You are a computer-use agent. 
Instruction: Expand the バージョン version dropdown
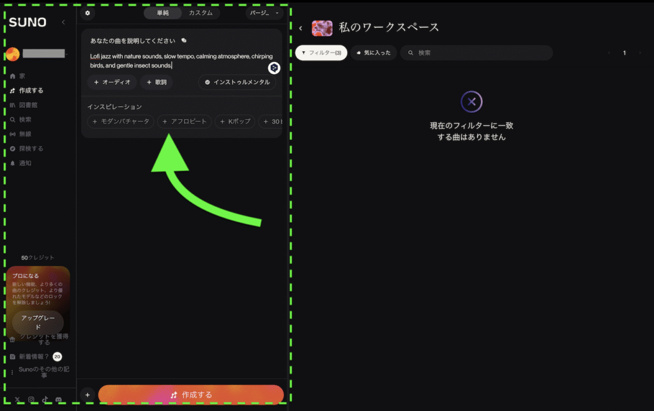[x=264, y=13]
